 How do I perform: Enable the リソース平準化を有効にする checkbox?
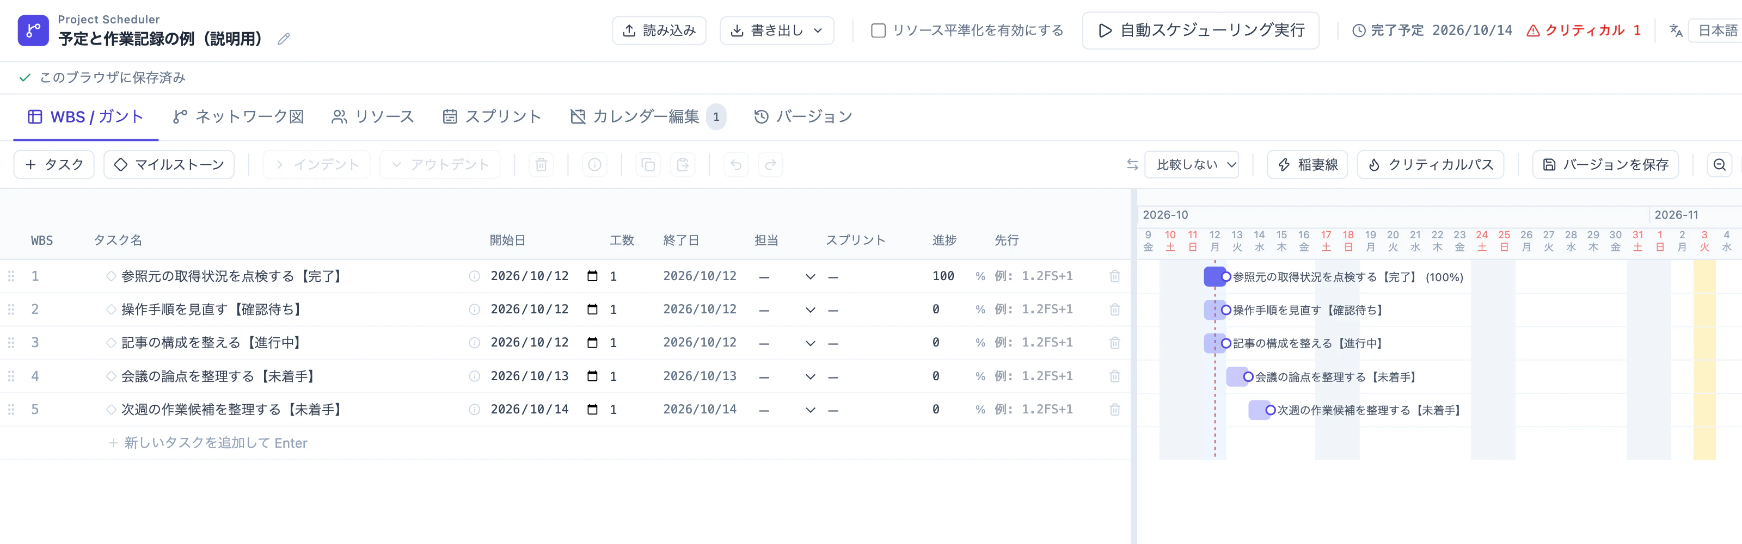pyautogui.click(x=878, y=30)
